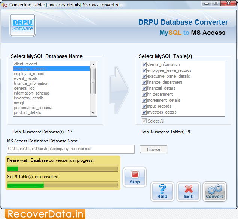Toggle employee_leave_records table checkbox

pyautogui.click(x=144, y=71)
